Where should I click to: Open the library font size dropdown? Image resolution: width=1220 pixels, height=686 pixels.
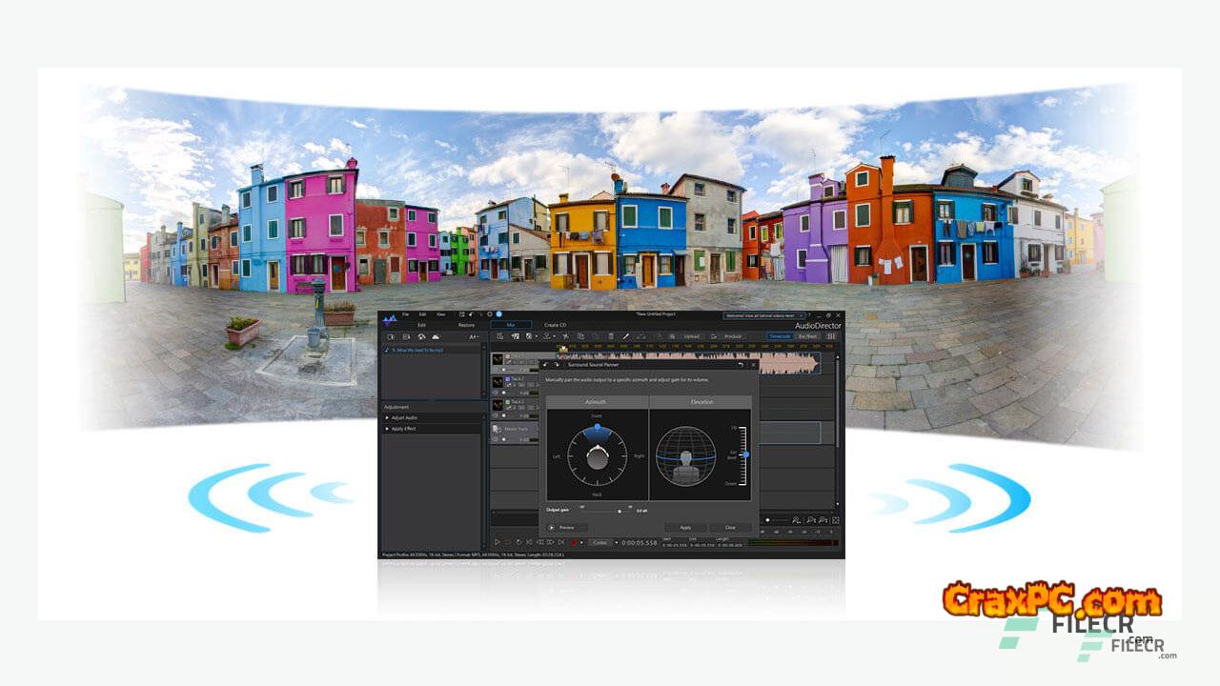474,336
